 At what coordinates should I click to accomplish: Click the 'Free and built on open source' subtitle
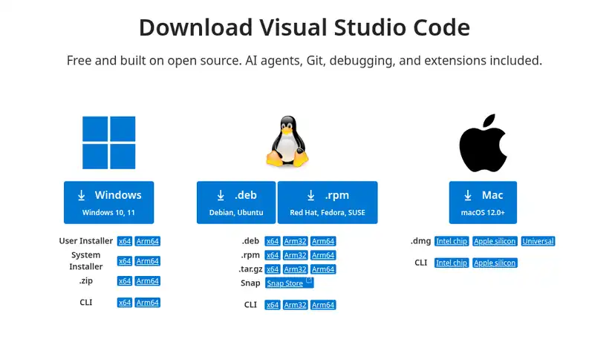(304, 61)
